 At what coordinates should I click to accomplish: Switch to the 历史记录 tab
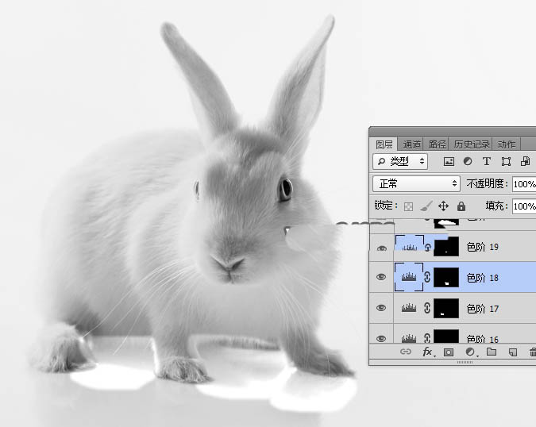472,144
